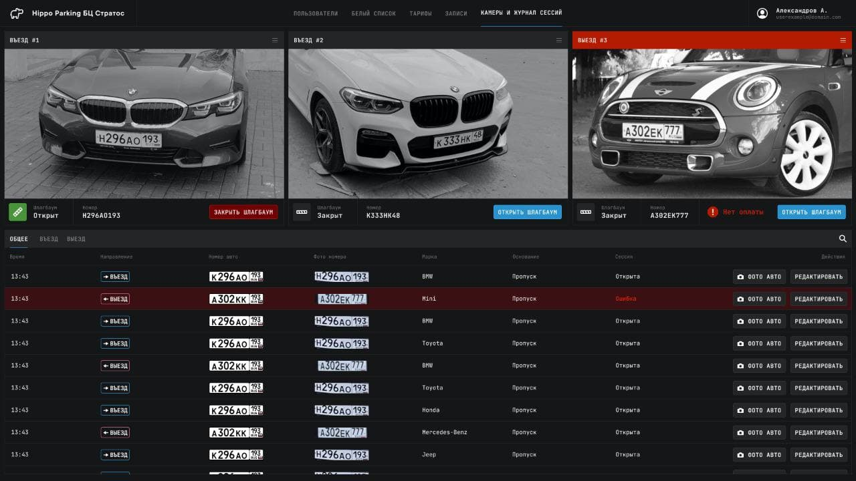Image resolution: width=856 pixels, height=481 pixels.
Task: Open the user profile avatar icon
Action: click(762, 13)
